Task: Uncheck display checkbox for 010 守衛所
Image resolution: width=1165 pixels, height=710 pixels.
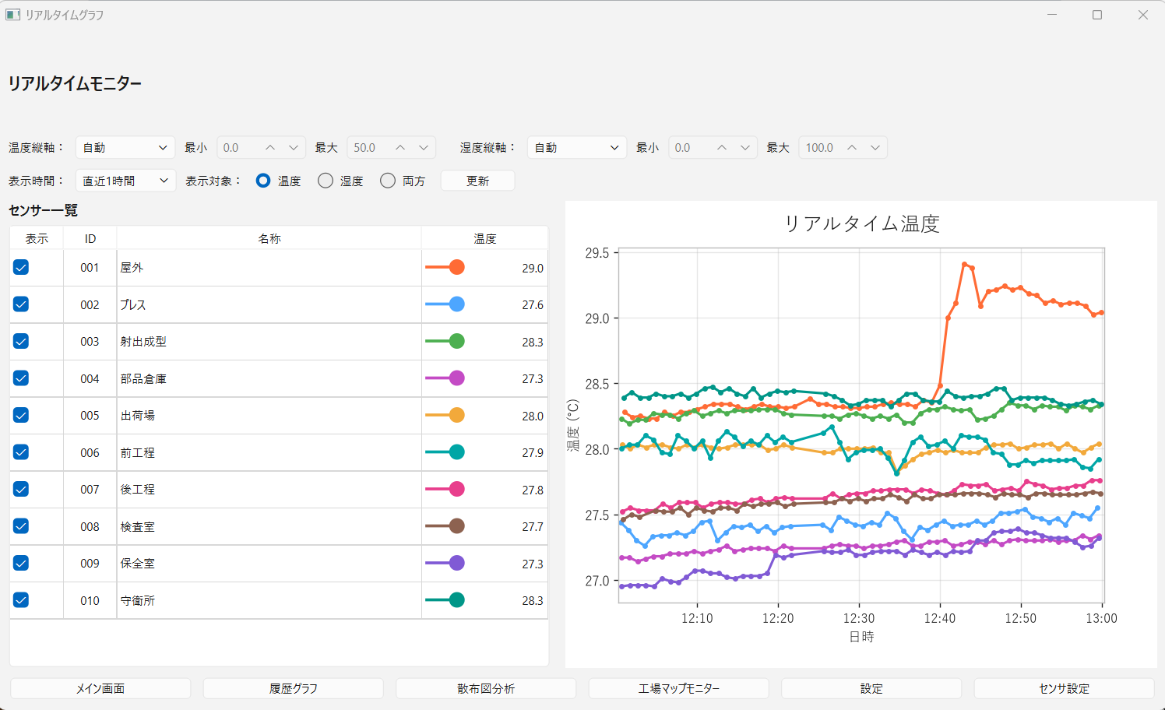Action: [x=21, y=600]
